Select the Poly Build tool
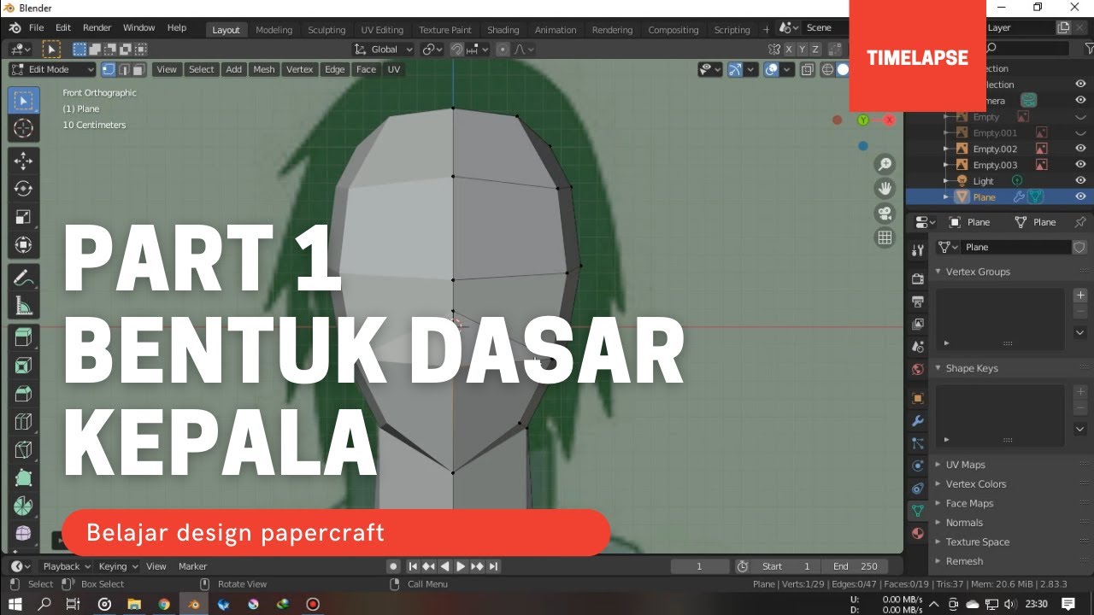Viewport: 1094px width, 615px height. 23,478
